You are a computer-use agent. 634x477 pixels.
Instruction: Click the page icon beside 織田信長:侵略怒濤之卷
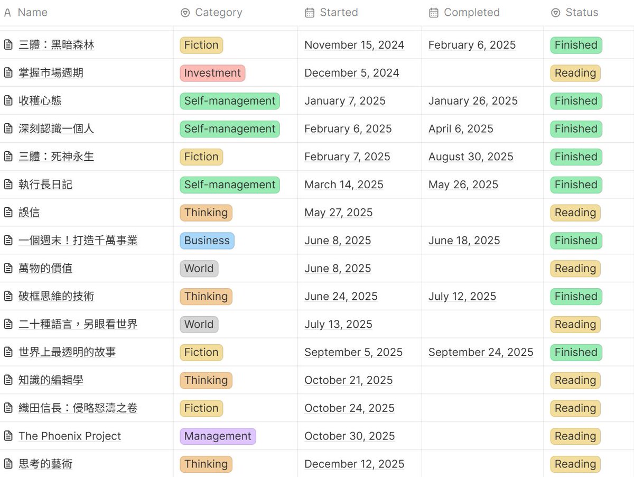8,408
